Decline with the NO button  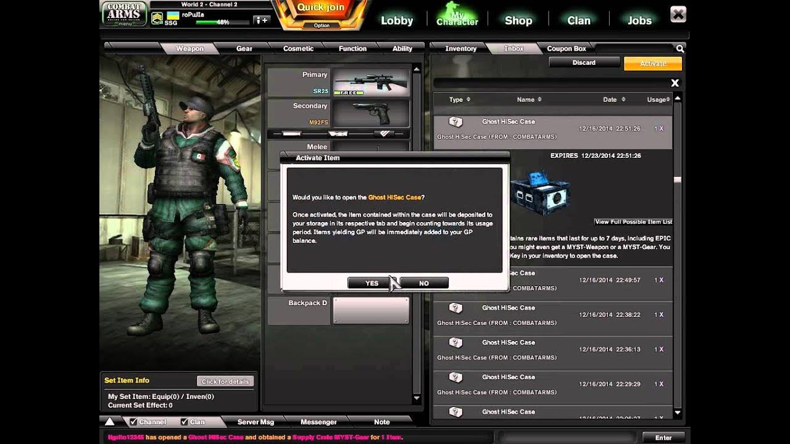click(424, 283)
